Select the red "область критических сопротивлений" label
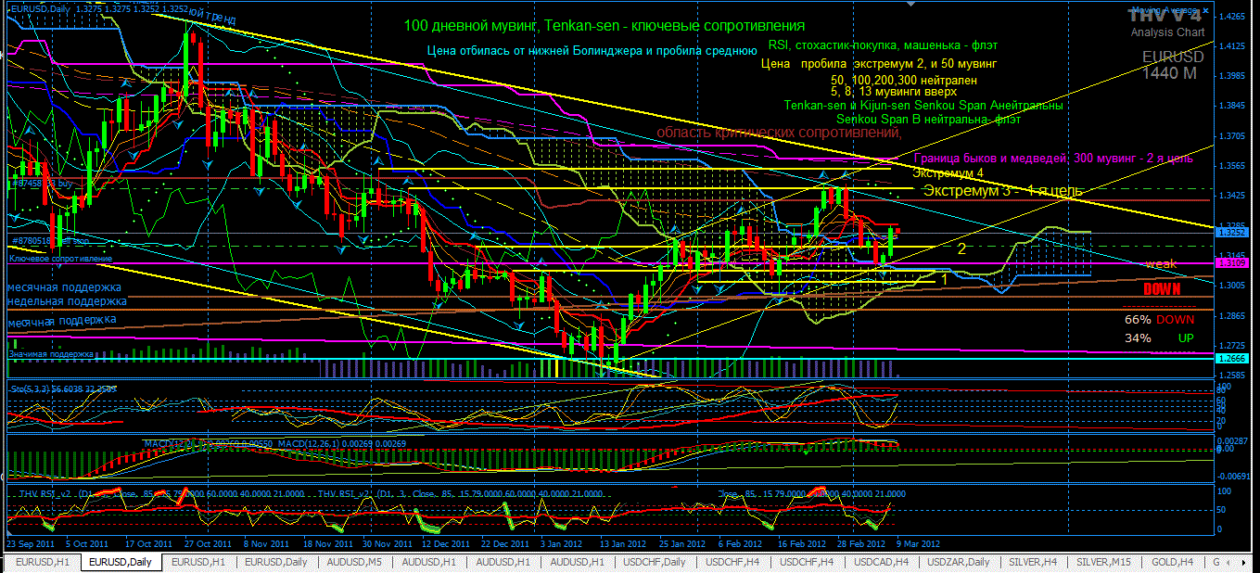Image resolution: width=1260 pixels, height=573 pixels. [x=780, y=133]
